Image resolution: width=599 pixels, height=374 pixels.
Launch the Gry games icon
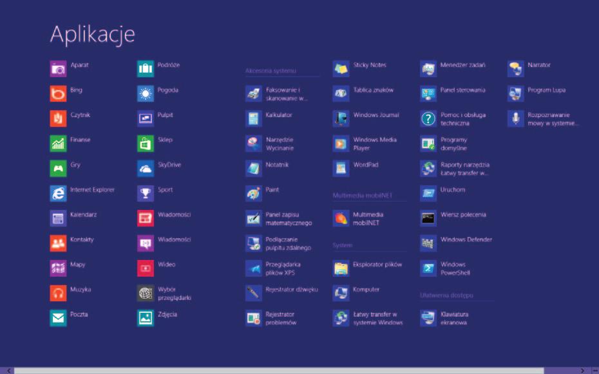coord(58,168)
